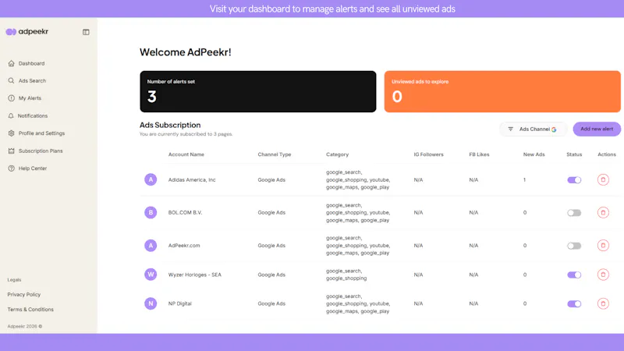Select the NP Digital account name
This screenshot has width=624, height=351.
(x=180, y=303)
